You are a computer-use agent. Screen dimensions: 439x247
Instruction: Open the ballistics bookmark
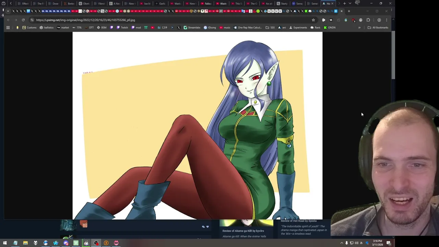click(47, 27)
